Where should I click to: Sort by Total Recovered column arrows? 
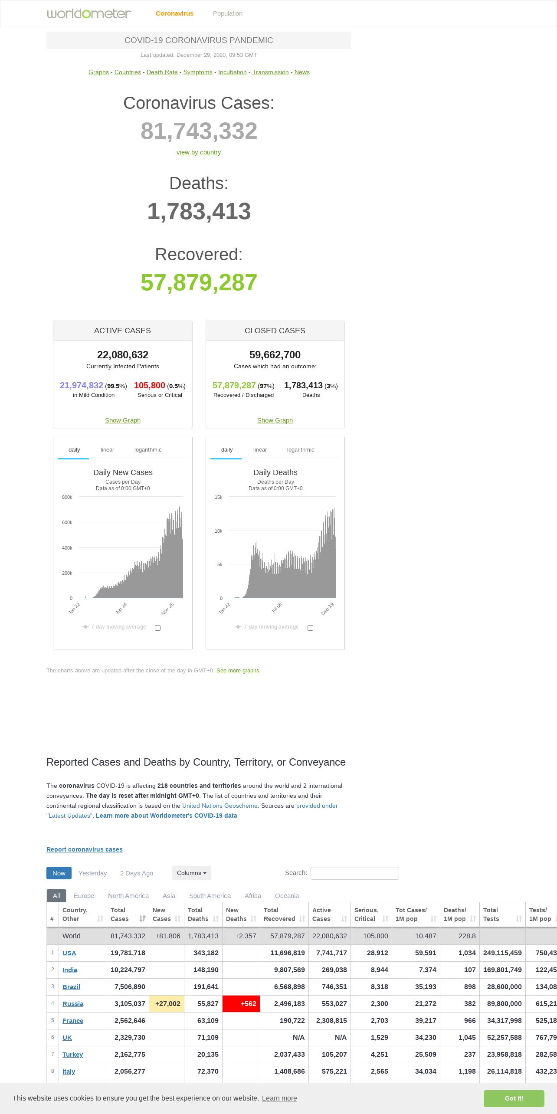click(302, 919)
